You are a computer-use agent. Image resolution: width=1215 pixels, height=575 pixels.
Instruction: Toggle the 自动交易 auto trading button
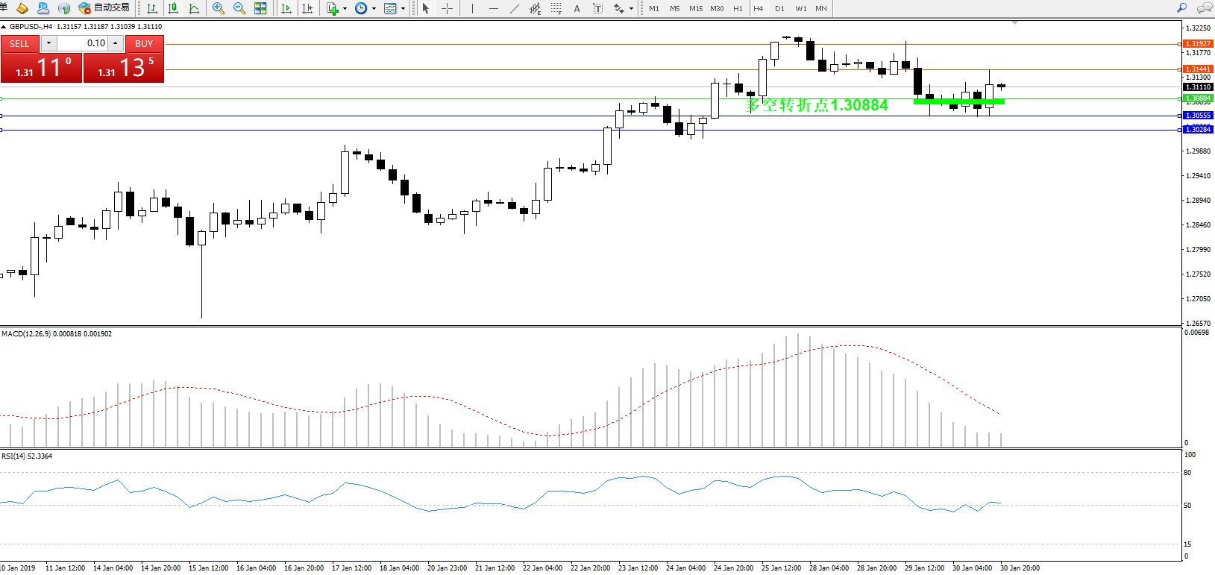tap(104, 8)
